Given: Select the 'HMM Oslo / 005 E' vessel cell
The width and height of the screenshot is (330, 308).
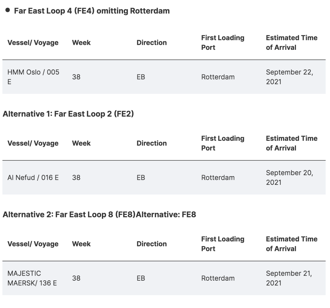Looking at the screenshot, I should tap(33, 77).
